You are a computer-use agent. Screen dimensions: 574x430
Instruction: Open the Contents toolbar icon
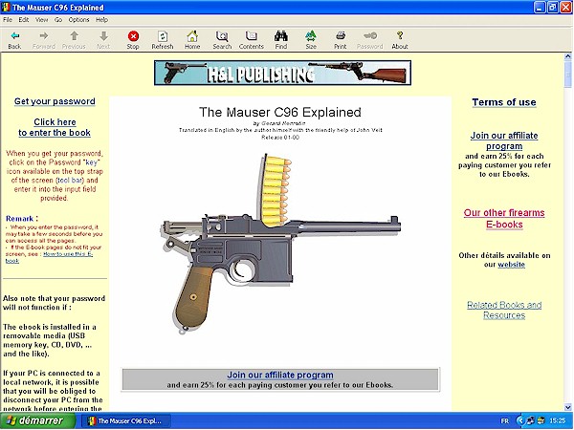(x=251, y=36)
